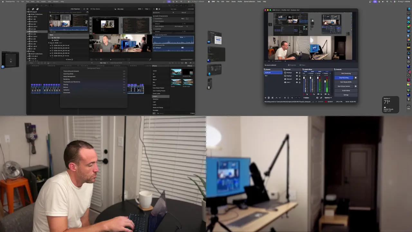Open the OBS audio mixer Options dropdown
The height and width of the screenshot is (232, 412).
pos(328,98)
